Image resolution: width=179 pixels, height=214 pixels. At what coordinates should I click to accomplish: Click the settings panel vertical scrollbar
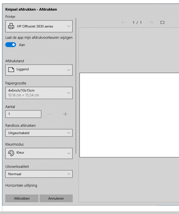76,86
